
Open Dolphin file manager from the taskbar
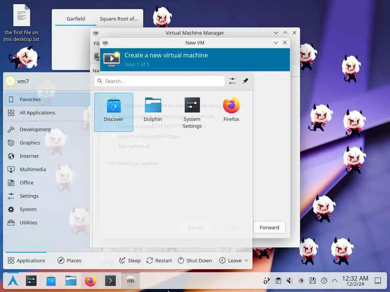[x=71, y=281]
